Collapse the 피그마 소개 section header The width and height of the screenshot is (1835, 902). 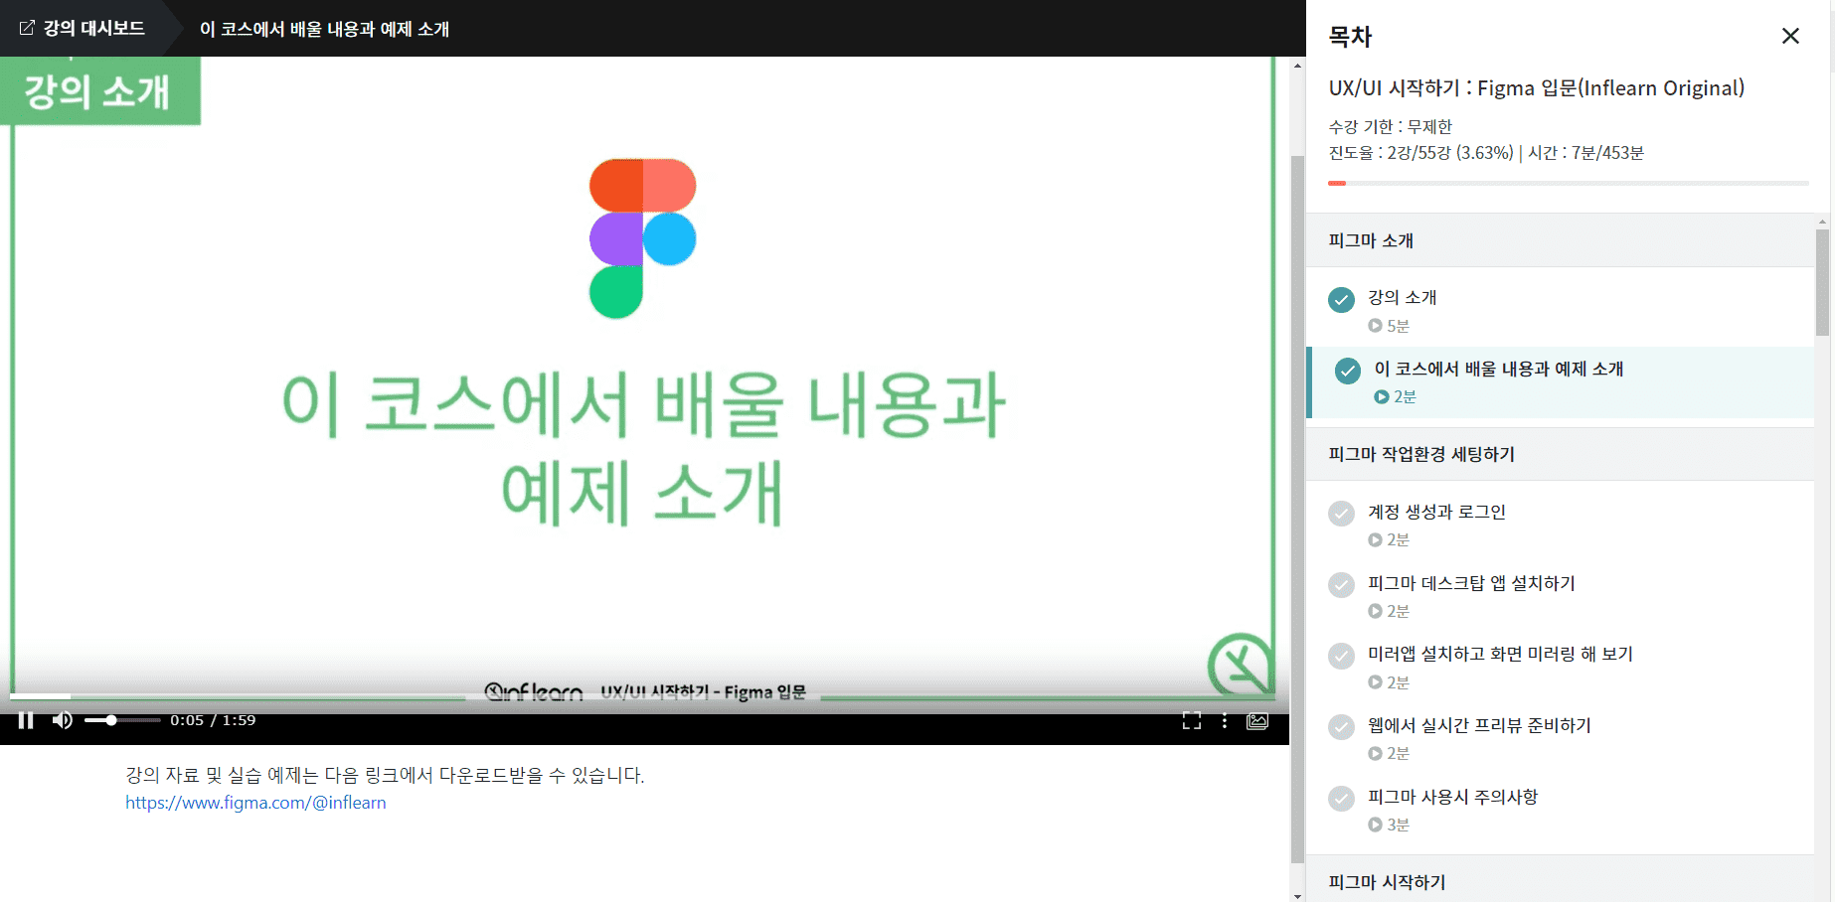[x=1561, y=240]
